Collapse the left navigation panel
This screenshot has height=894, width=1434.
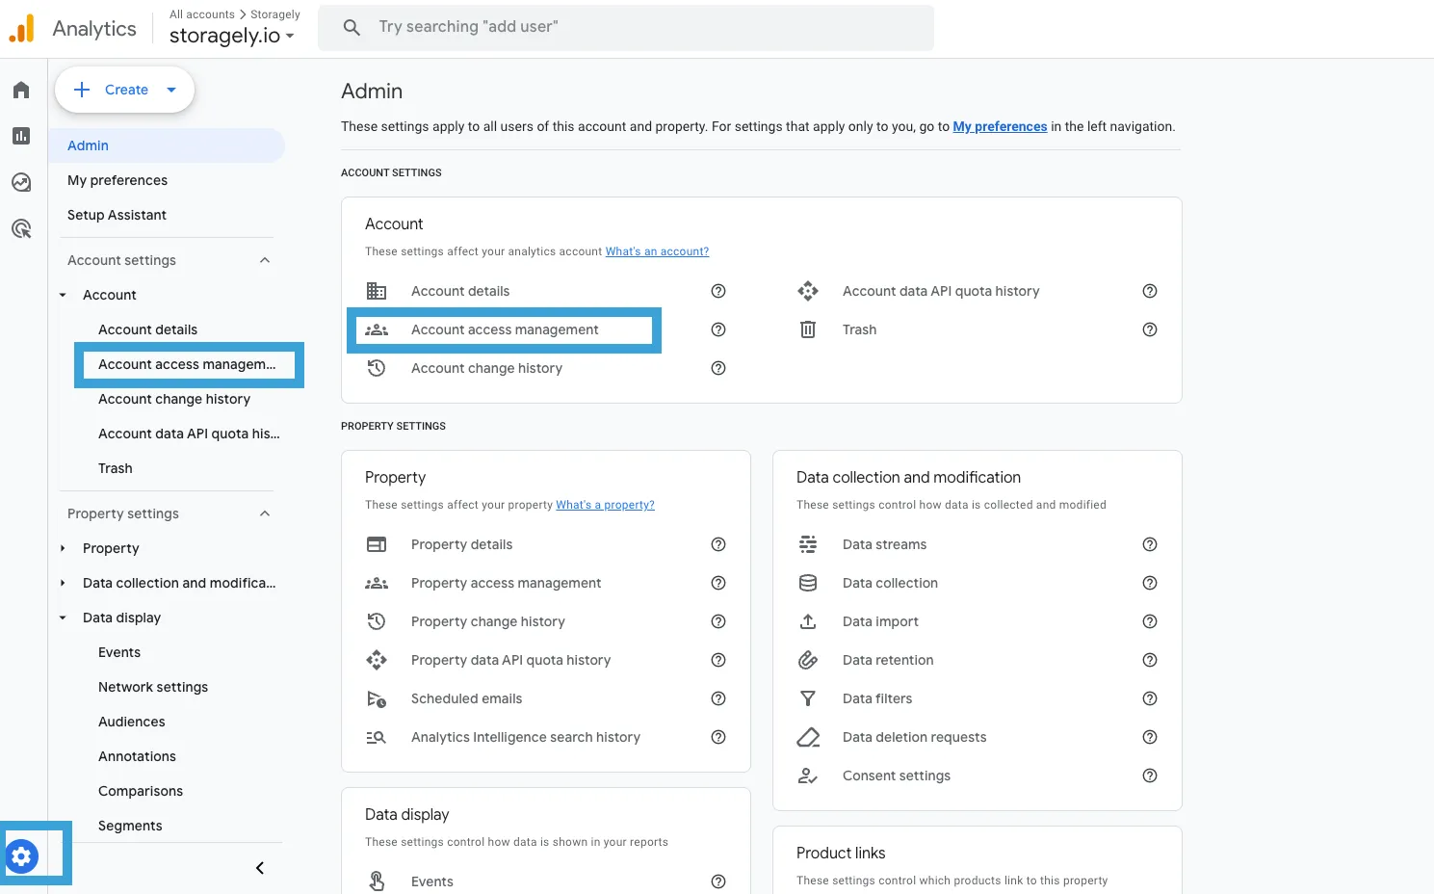(260, 868)
